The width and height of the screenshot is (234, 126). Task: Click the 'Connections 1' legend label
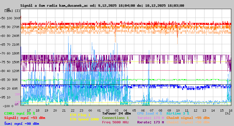click(x=115, y=118)
